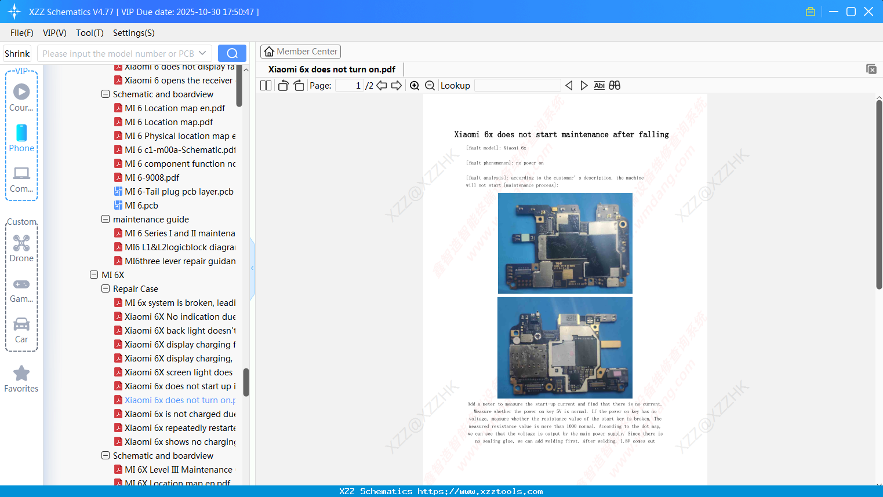This screenshot has width=883, height=497.
Task: Open the Tool(T) menu
Action: pos(90,33)
